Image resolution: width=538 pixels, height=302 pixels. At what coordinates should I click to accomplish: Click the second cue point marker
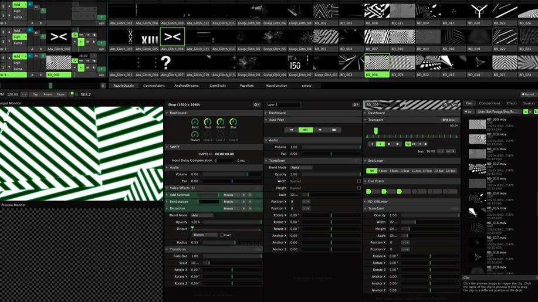[384, 191]
